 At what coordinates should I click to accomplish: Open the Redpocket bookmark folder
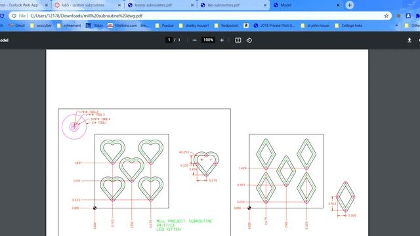click(226, 26)
